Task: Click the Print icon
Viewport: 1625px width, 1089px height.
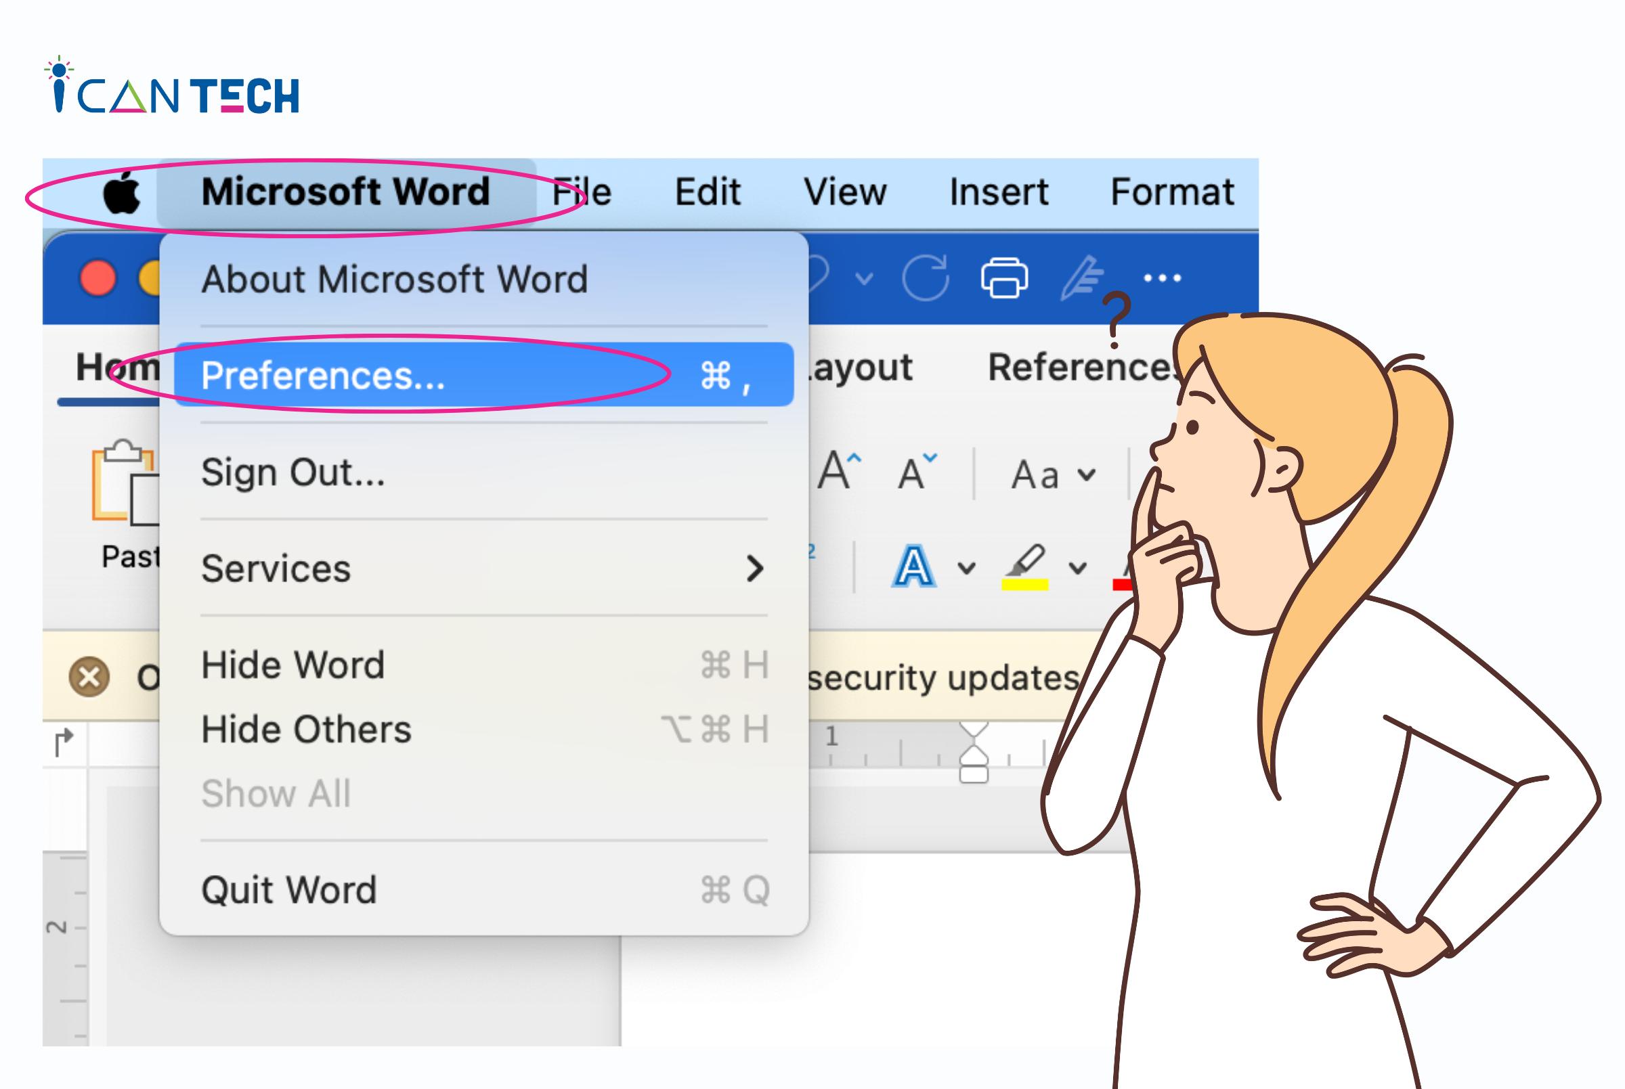Action: [1004, 277]
